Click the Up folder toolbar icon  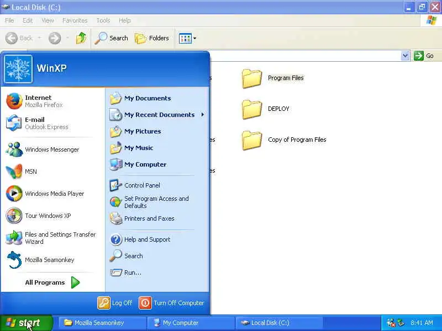[x=81, y=38]
